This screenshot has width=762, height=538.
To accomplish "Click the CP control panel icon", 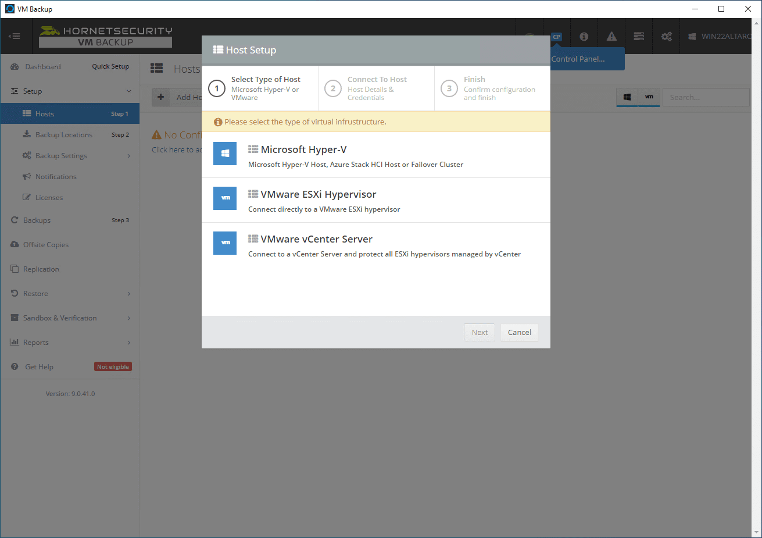I will (557, 37).
